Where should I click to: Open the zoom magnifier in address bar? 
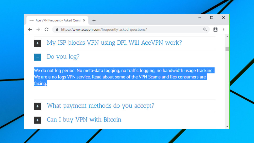tap(205, 29)
